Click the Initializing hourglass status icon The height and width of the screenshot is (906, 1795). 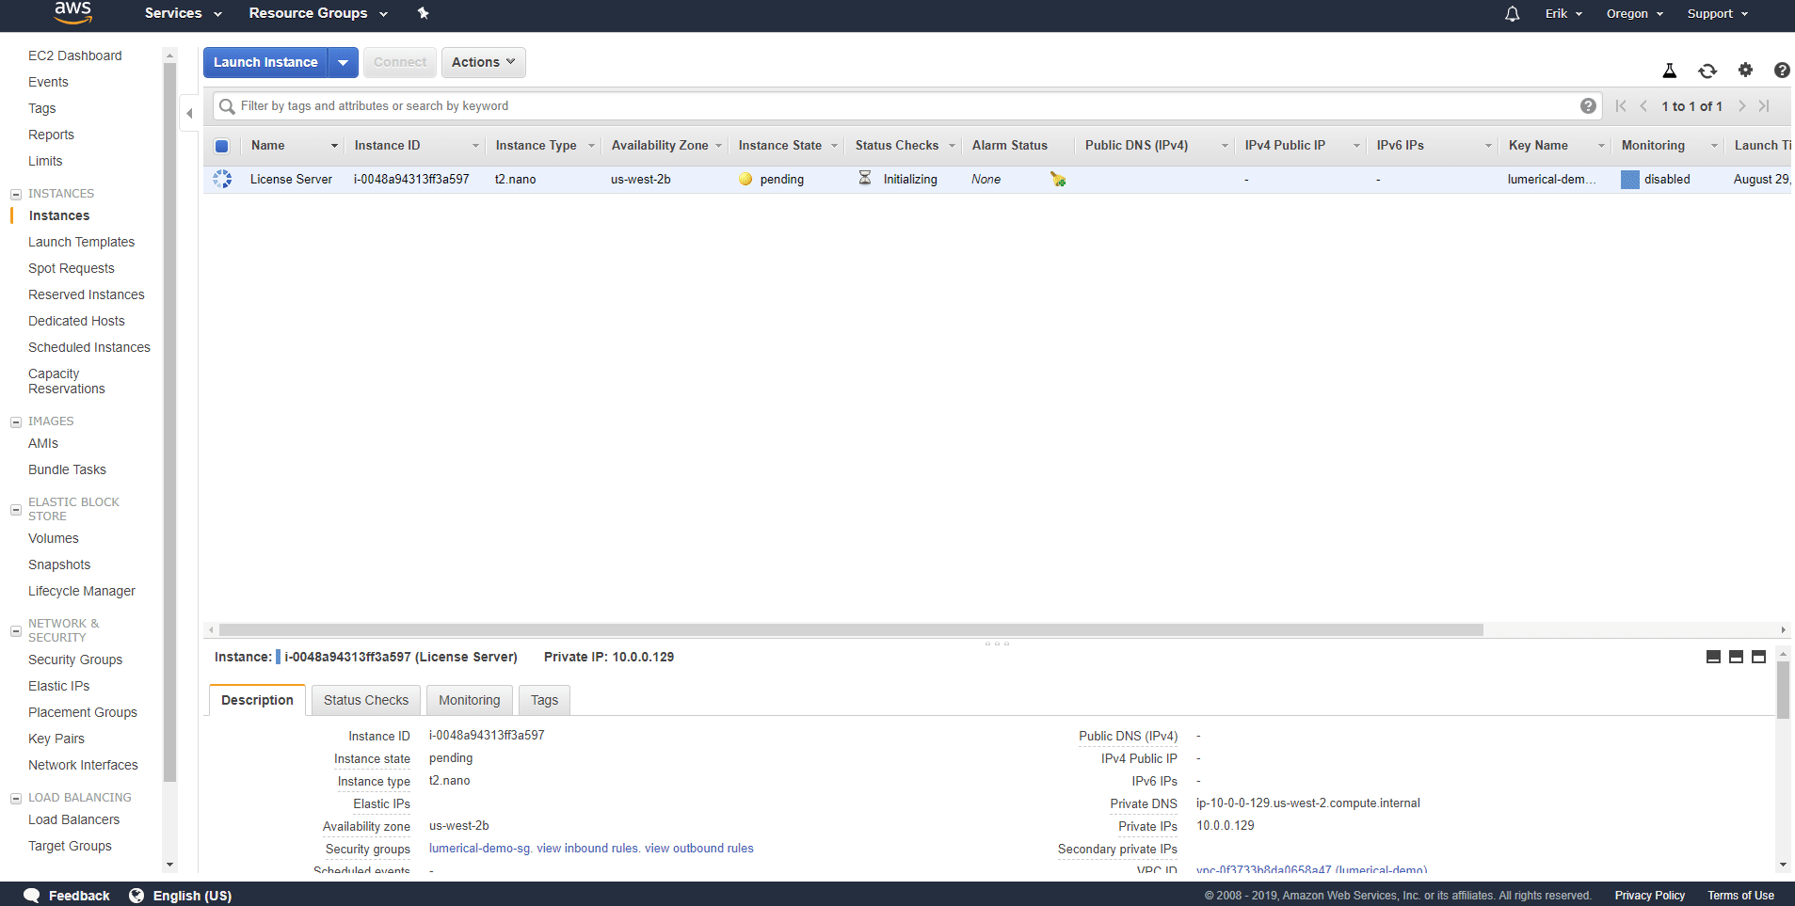864,178
